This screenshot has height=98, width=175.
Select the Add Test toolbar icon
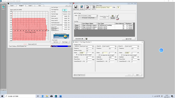[x=88, y=7]
